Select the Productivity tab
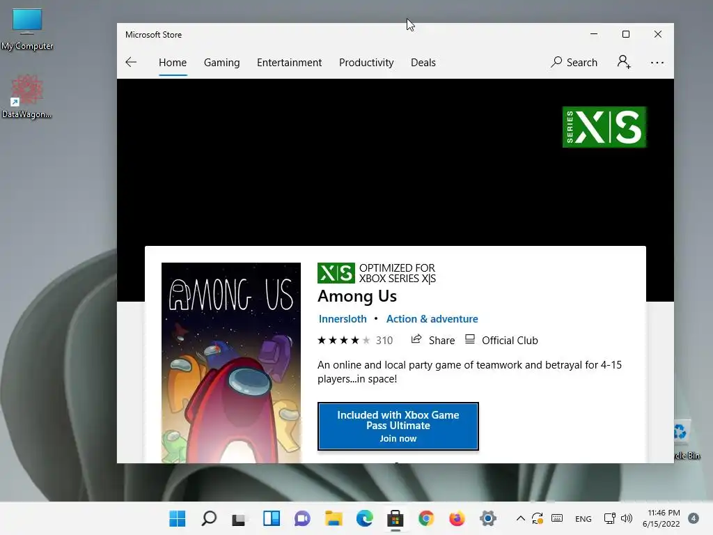Viewport: 713px width, 535px height. (x=366, y=62)
